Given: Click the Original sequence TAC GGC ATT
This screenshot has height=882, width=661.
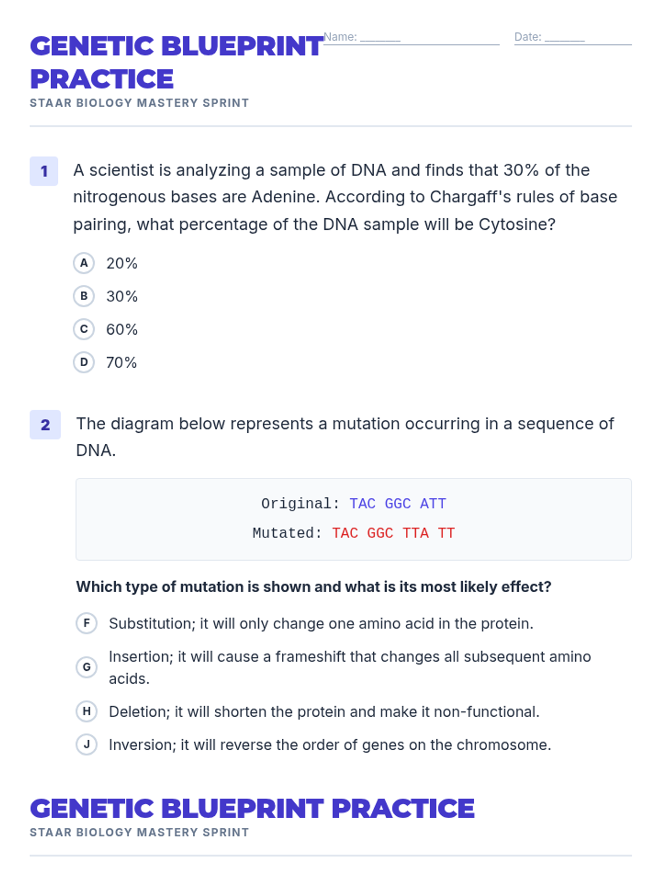Looking at the screenshot, I should click(398, 503).
